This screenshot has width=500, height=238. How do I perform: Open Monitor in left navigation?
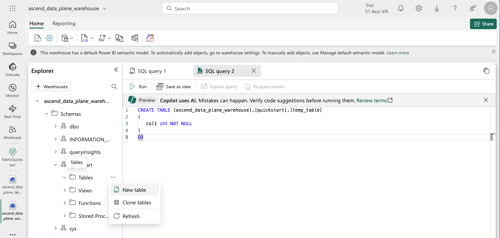[12, 91]
